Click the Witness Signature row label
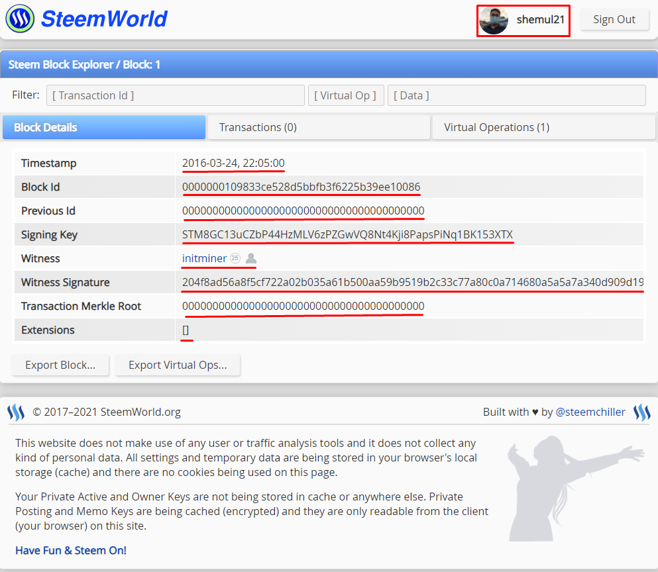Screen dimensions: 658x572 click(x=66, y=282)
